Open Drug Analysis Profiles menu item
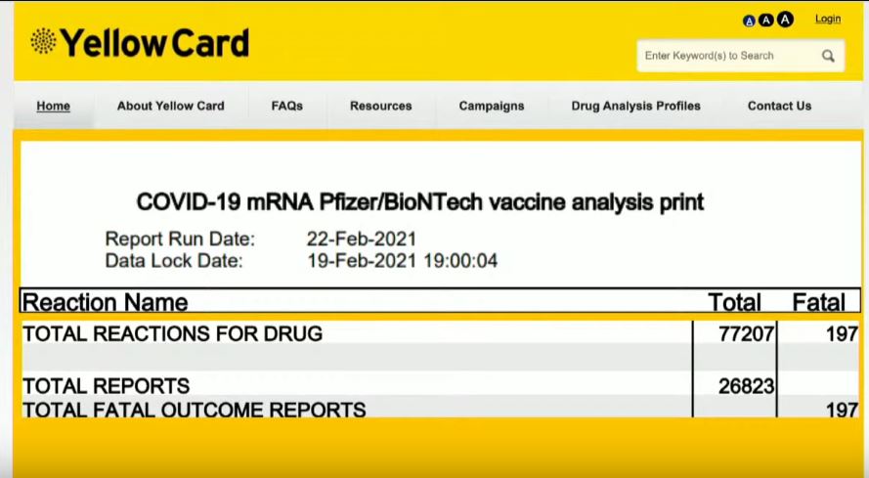 [x=635, y=106]
